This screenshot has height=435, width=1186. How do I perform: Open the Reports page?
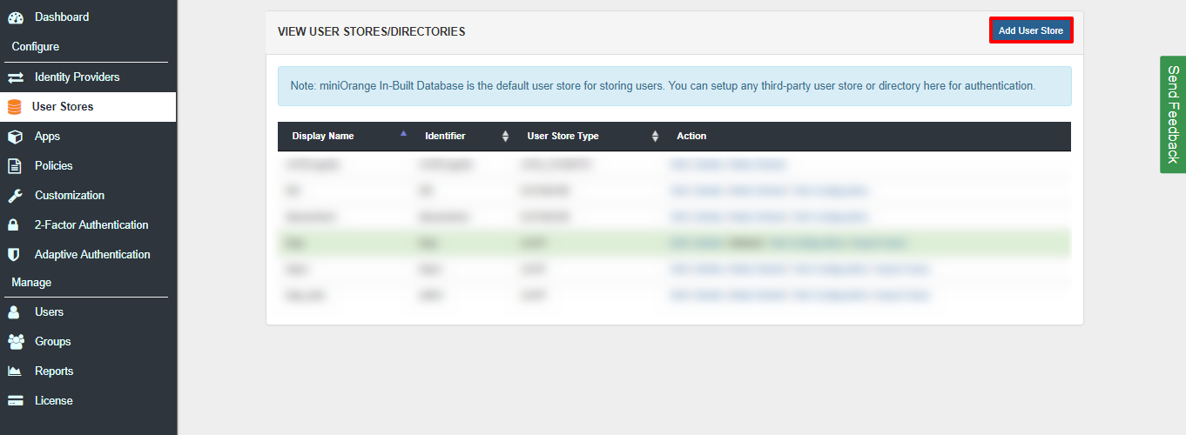tap(54, 371)
